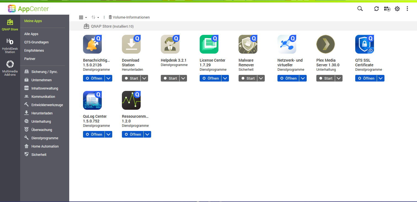Open the three-dot overflow menu icon
The height and width of the screenshot is (202, 417).
(x=407, y=9)
